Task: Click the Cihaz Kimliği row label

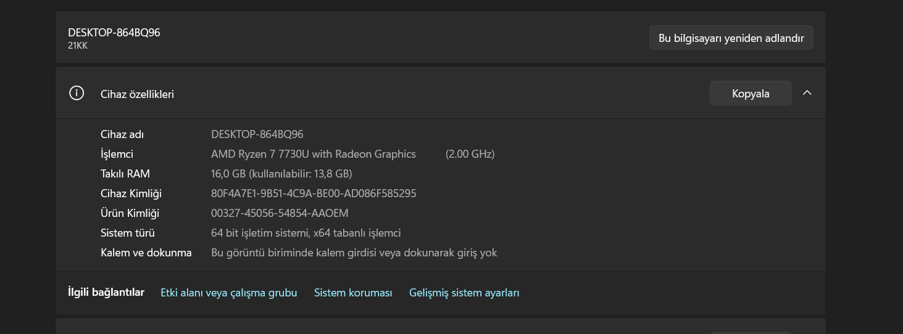Action: click(131, 193)
